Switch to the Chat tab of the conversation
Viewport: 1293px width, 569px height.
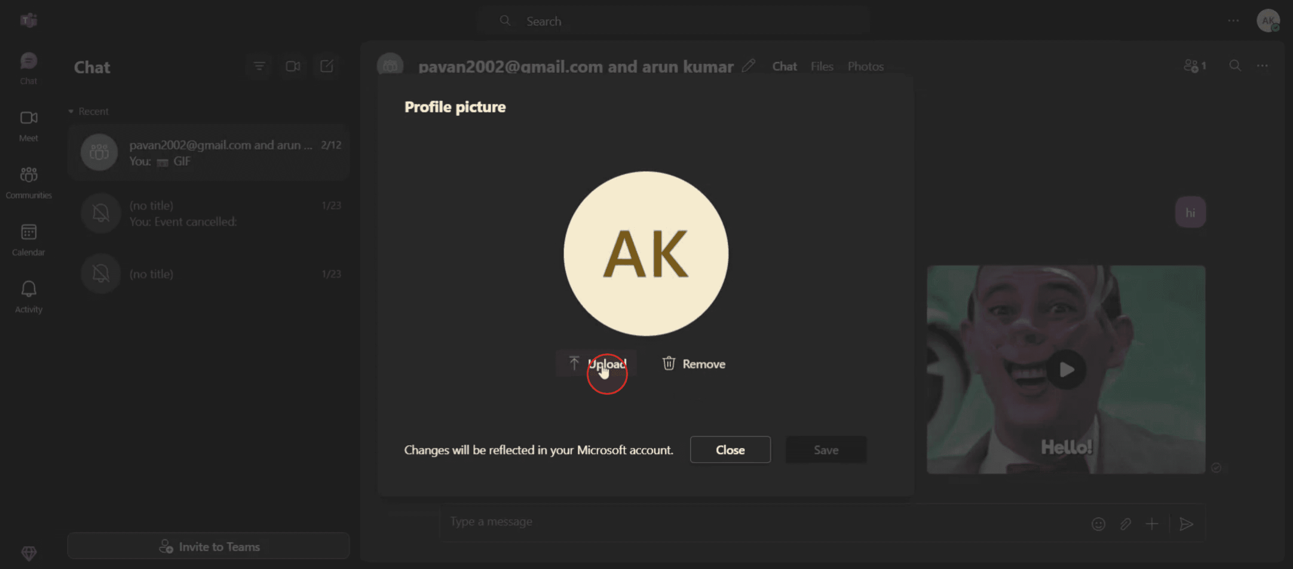784,66
